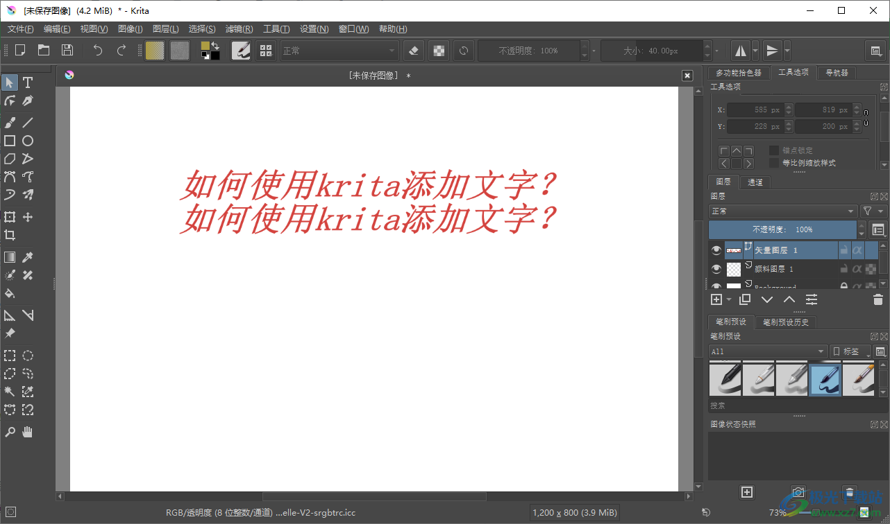Toggle vertical mirror tool
Viewport: 890px width, 524px height.
click(x=771, y=51)
